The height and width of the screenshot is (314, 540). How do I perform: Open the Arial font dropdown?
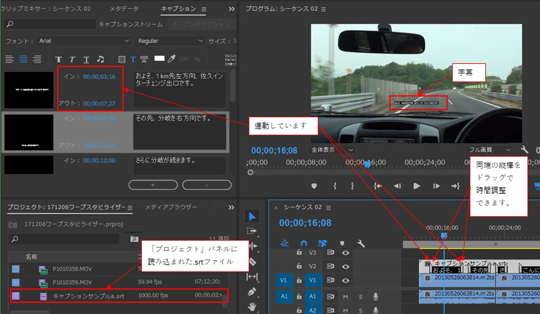coord(84,41)
